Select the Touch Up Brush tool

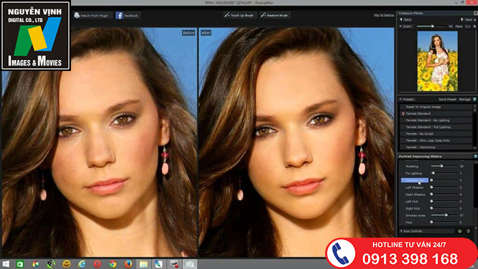click(x=240, y=15)
